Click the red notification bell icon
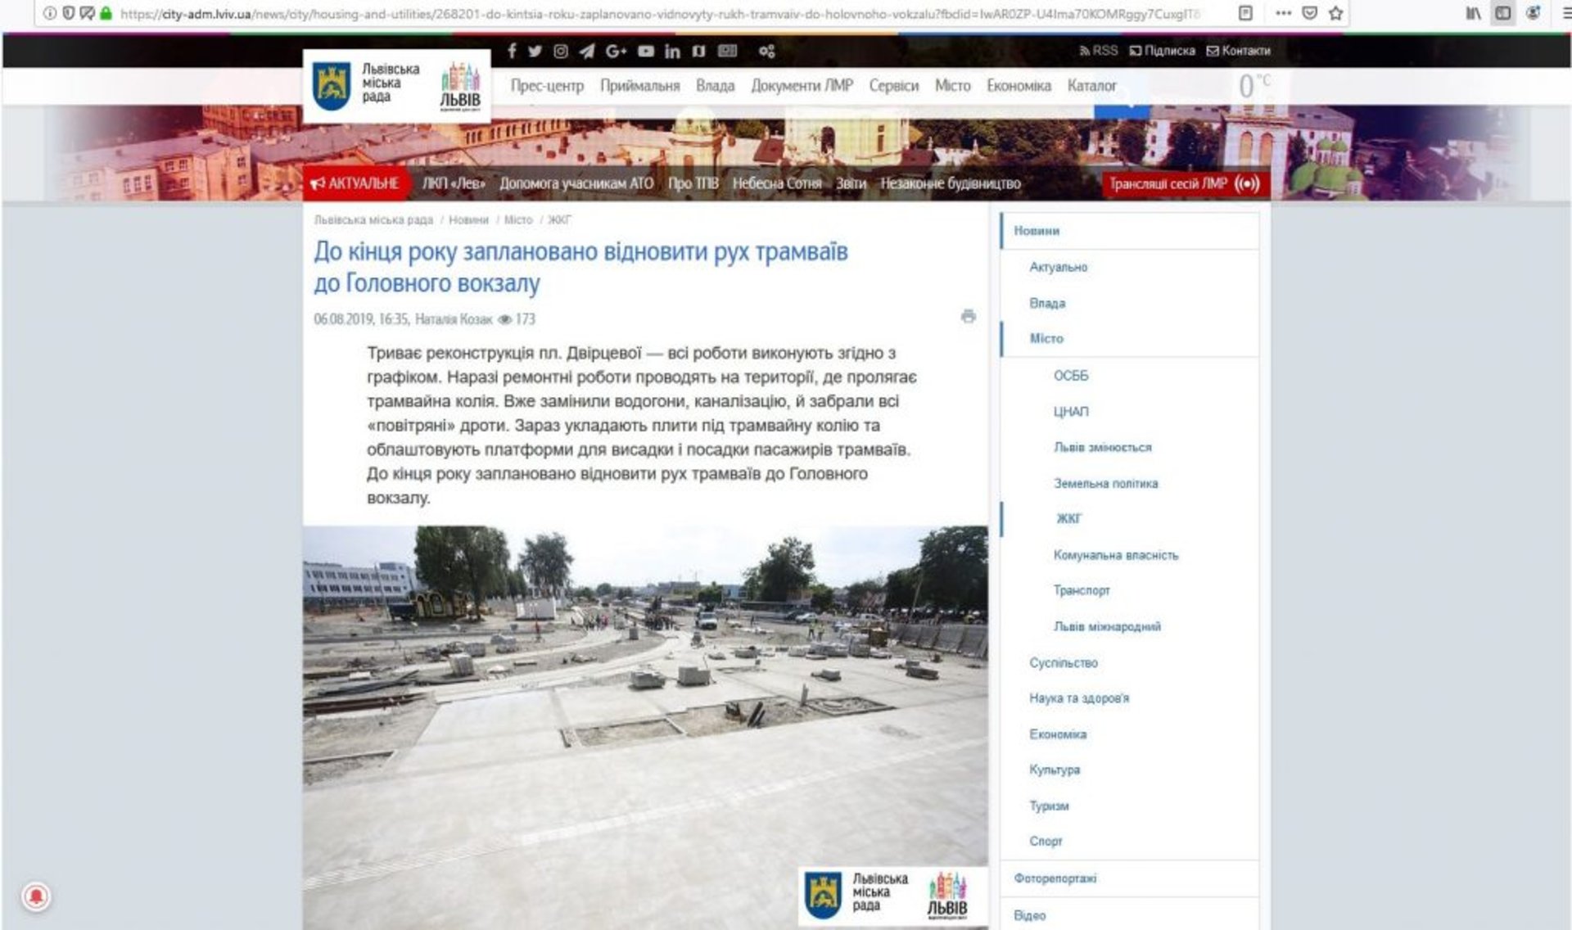The image size is (1572, 930). [x=36, y=896]
